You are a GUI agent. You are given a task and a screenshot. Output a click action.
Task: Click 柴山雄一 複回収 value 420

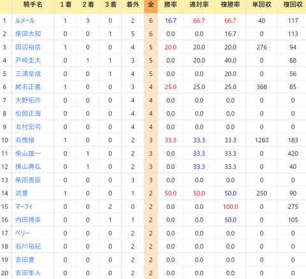pos(293,154)
